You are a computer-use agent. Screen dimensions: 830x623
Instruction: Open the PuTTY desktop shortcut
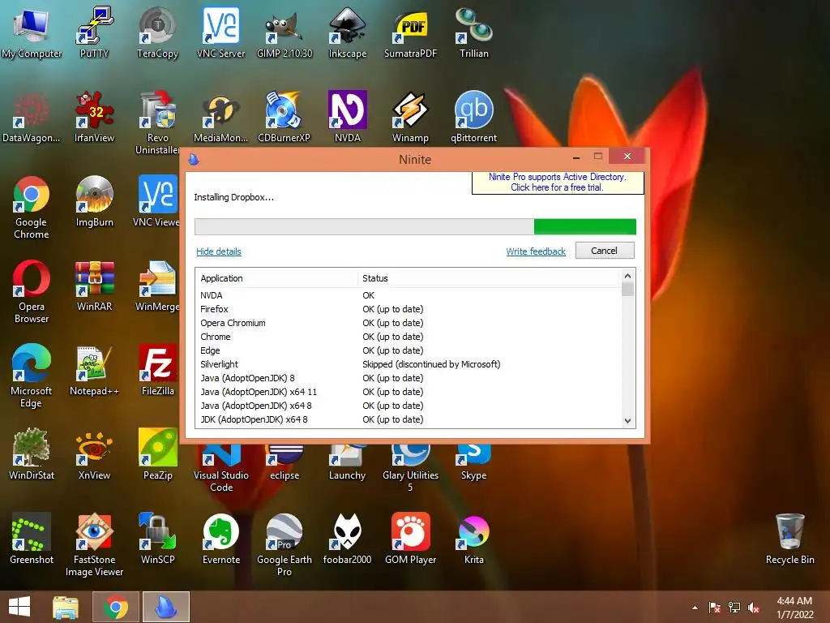(x=94, y=32)
